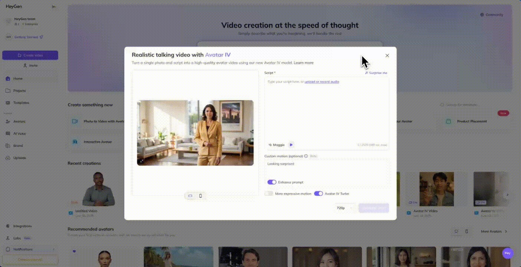The image size is (521, 267).
Task: Choose the Maggie voice selector
Action: click(x=276, y=145)
